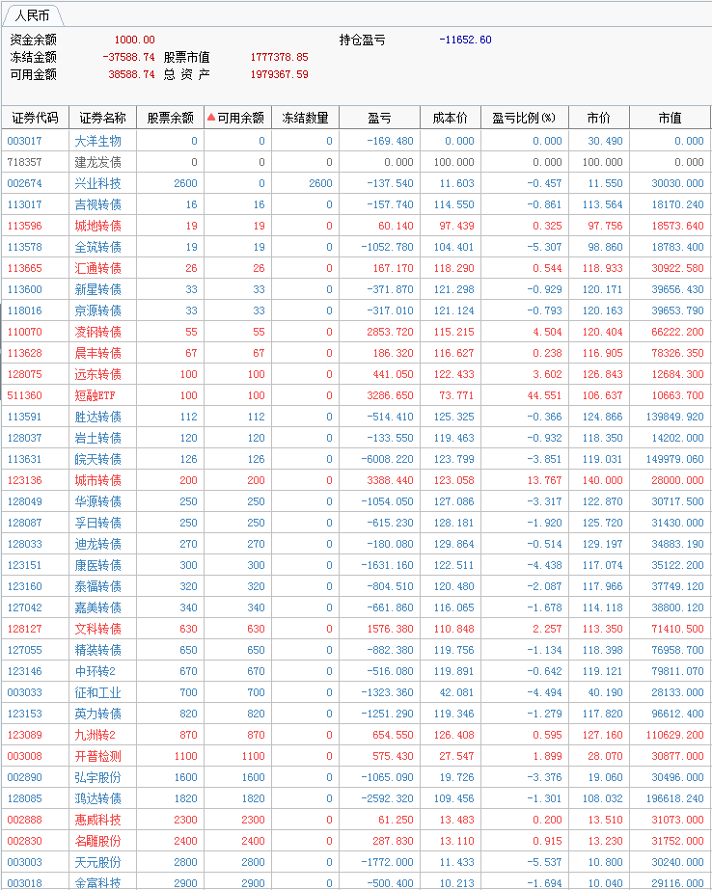Select the 九洲转2 name cell

click(x=95, y=735)
